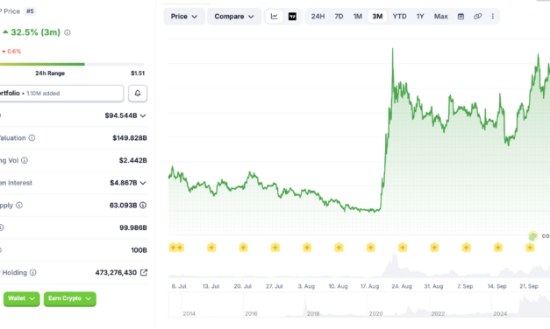Click the news marker above 20. Jul
Viewport: 550px width, 329px height.
244,248
